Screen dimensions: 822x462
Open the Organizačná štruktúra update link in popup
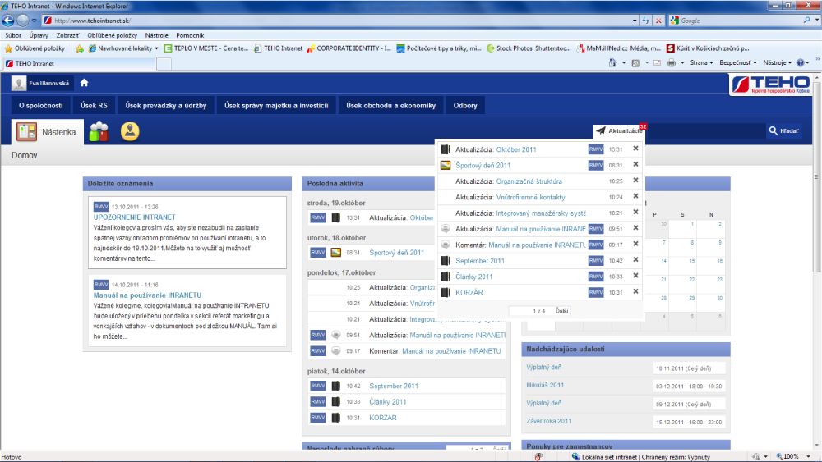(529, 181)
